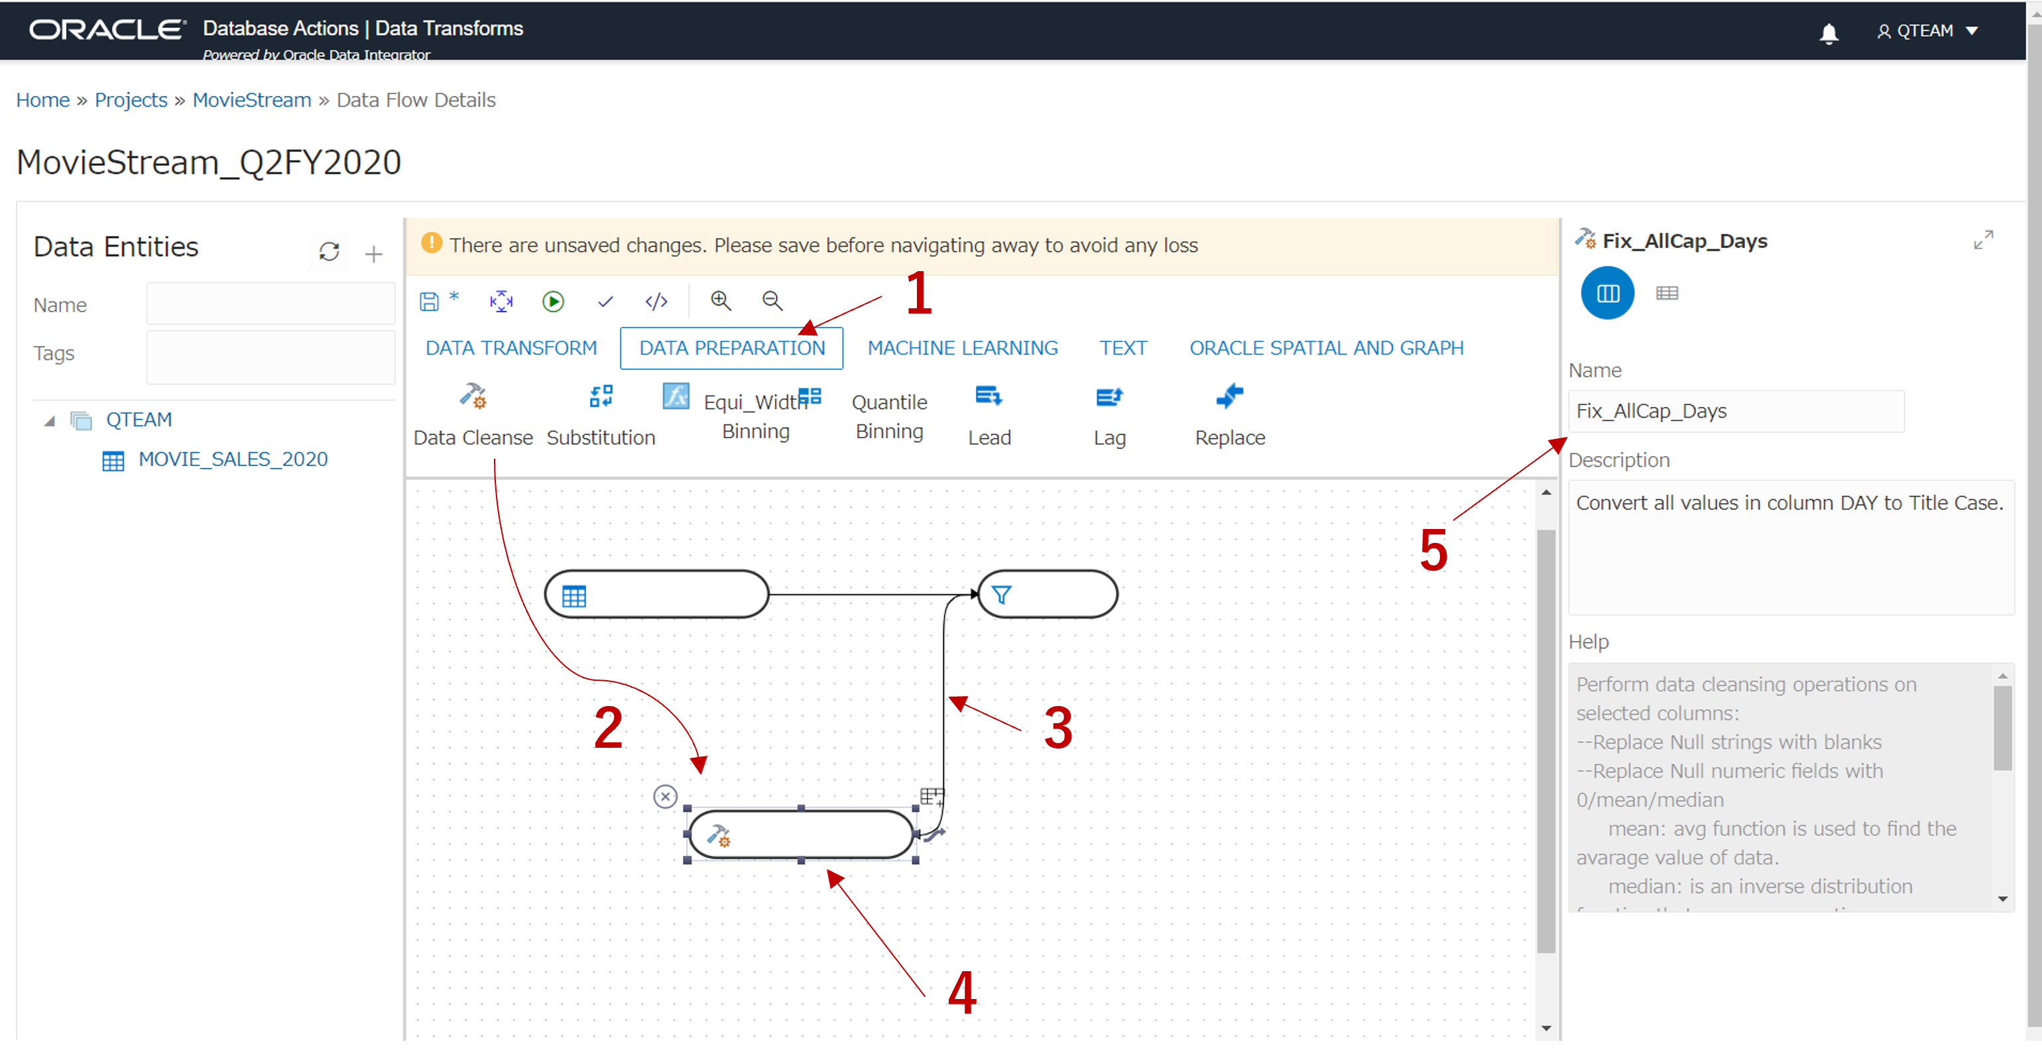Viewport: 2042px width, 1062px height.
Task: Click the Help text scrollbar down arrow
Action: click(2002, 899)
